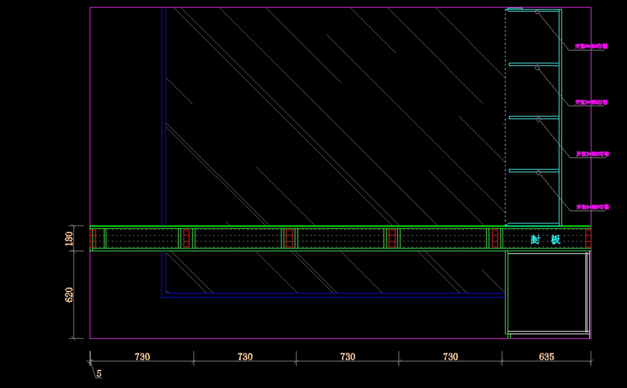627x388 pixels.
Task: Pick the white cabinet rectangle below 封板
Action: 548,292
